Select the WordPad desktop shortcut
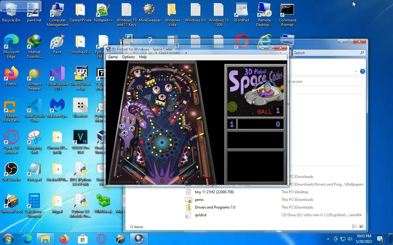The image size is (393, 245). [x=242, y=13]
